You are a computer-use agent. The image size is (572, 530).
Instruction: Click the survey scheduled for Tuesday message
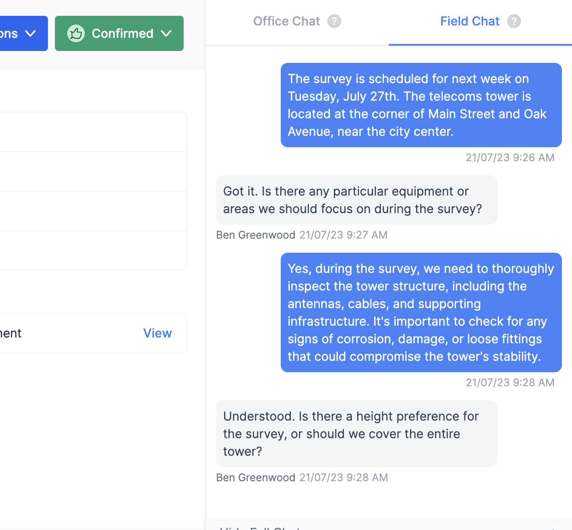(421, 105)
